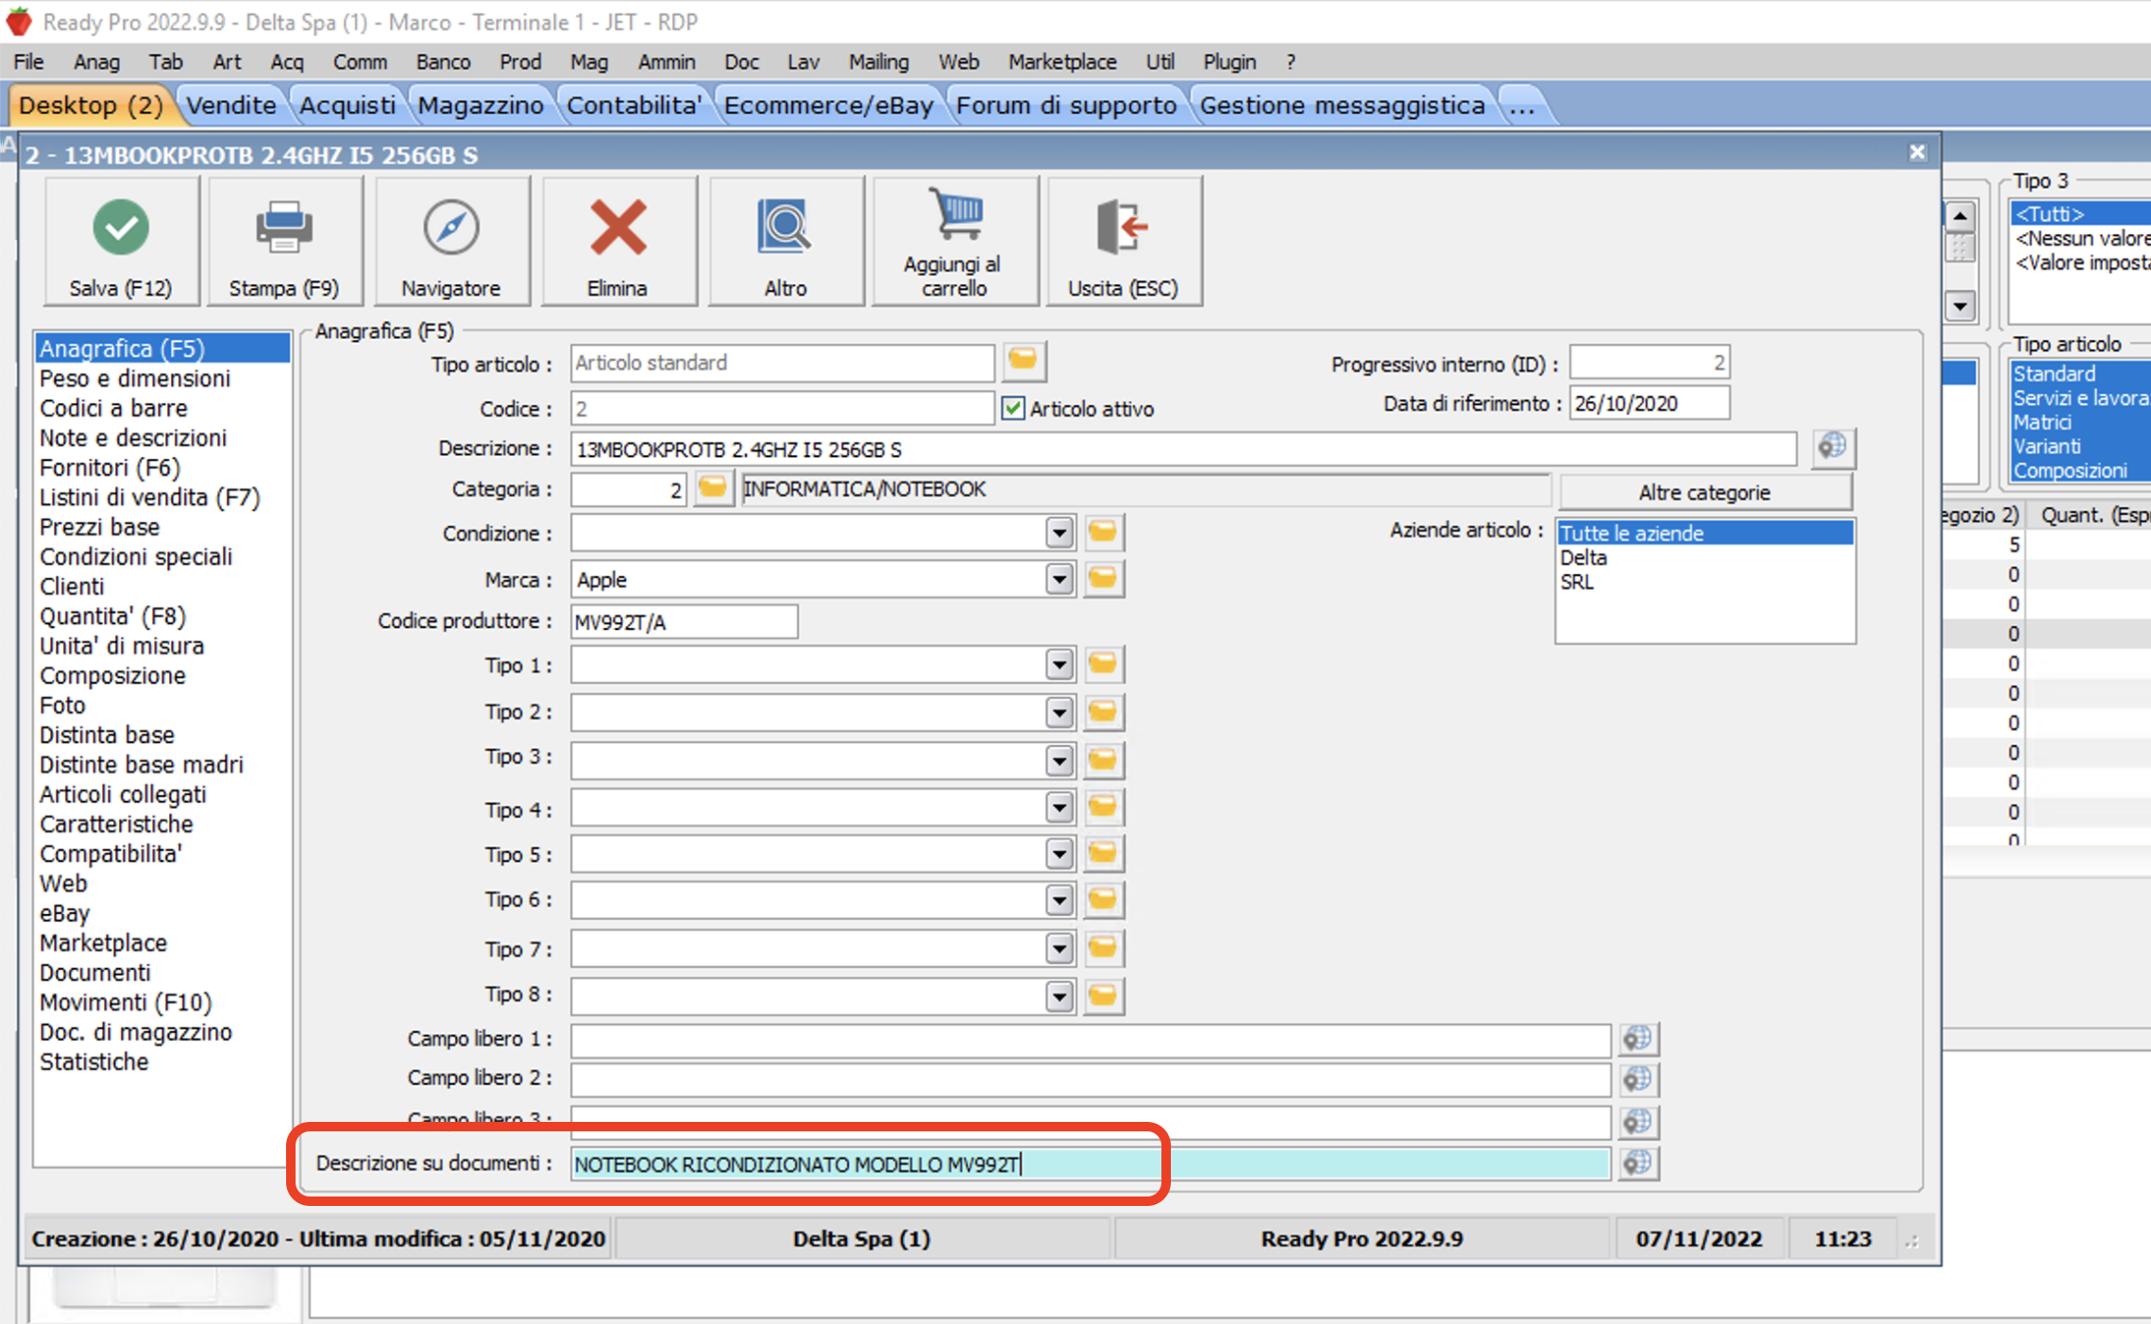Open folder icon next to Categoria field
Screen dimensions: 2151x1324
point(713,488)
